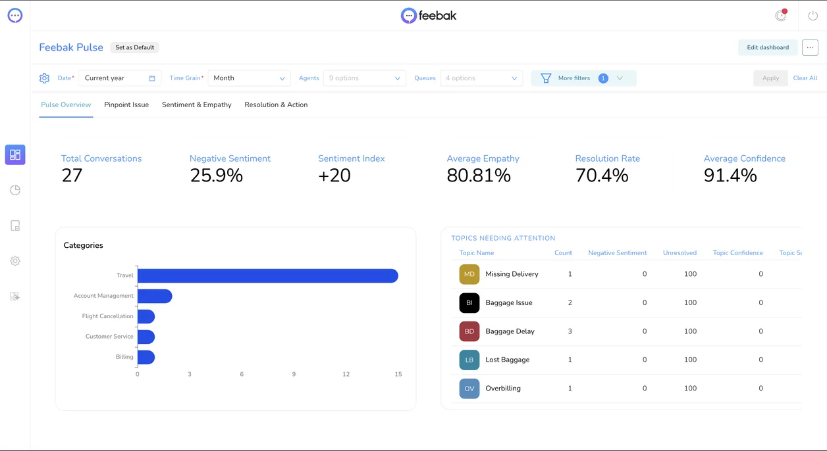The width and height of the screenshot is (827, 451).
Task: Click the Travel bar in Categories chart
Action: [268, 275]
